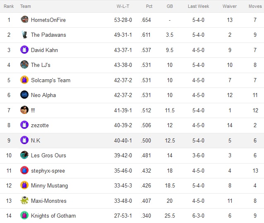The height and width of the screenshot is (223, 264).
Task: Open Solcamp's Team orange jersey icon
Action: (x=24, y=80)
